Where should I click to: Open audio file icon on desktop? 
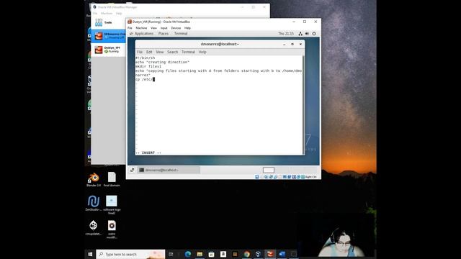coord(112,230)
